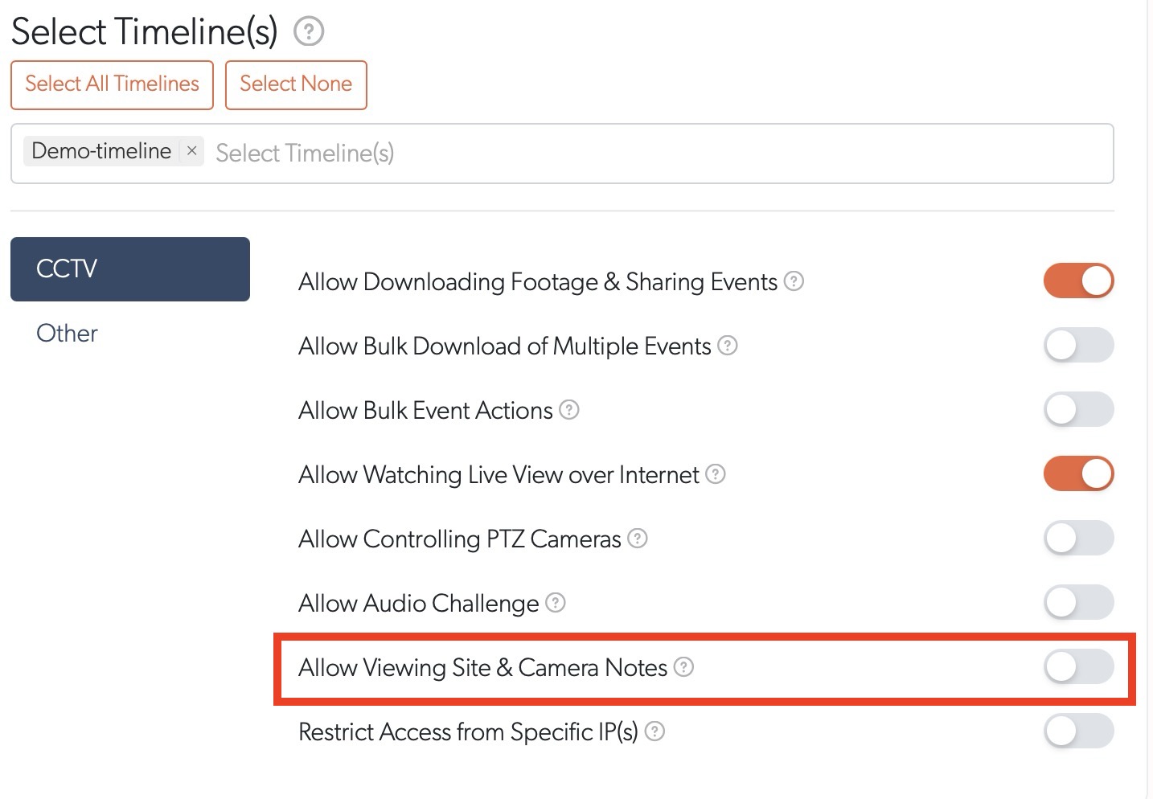1153x799 pixels.
Task: View help about Allow Bulk Event Actions
Action: point(569,410)
